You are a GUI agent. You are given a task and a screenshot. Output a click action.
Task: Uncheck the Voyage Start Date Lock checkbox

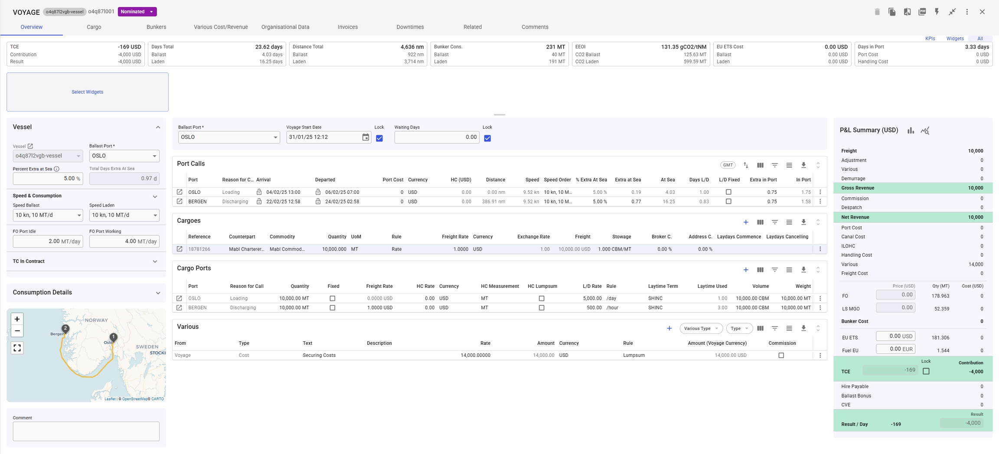click(379, 138)
